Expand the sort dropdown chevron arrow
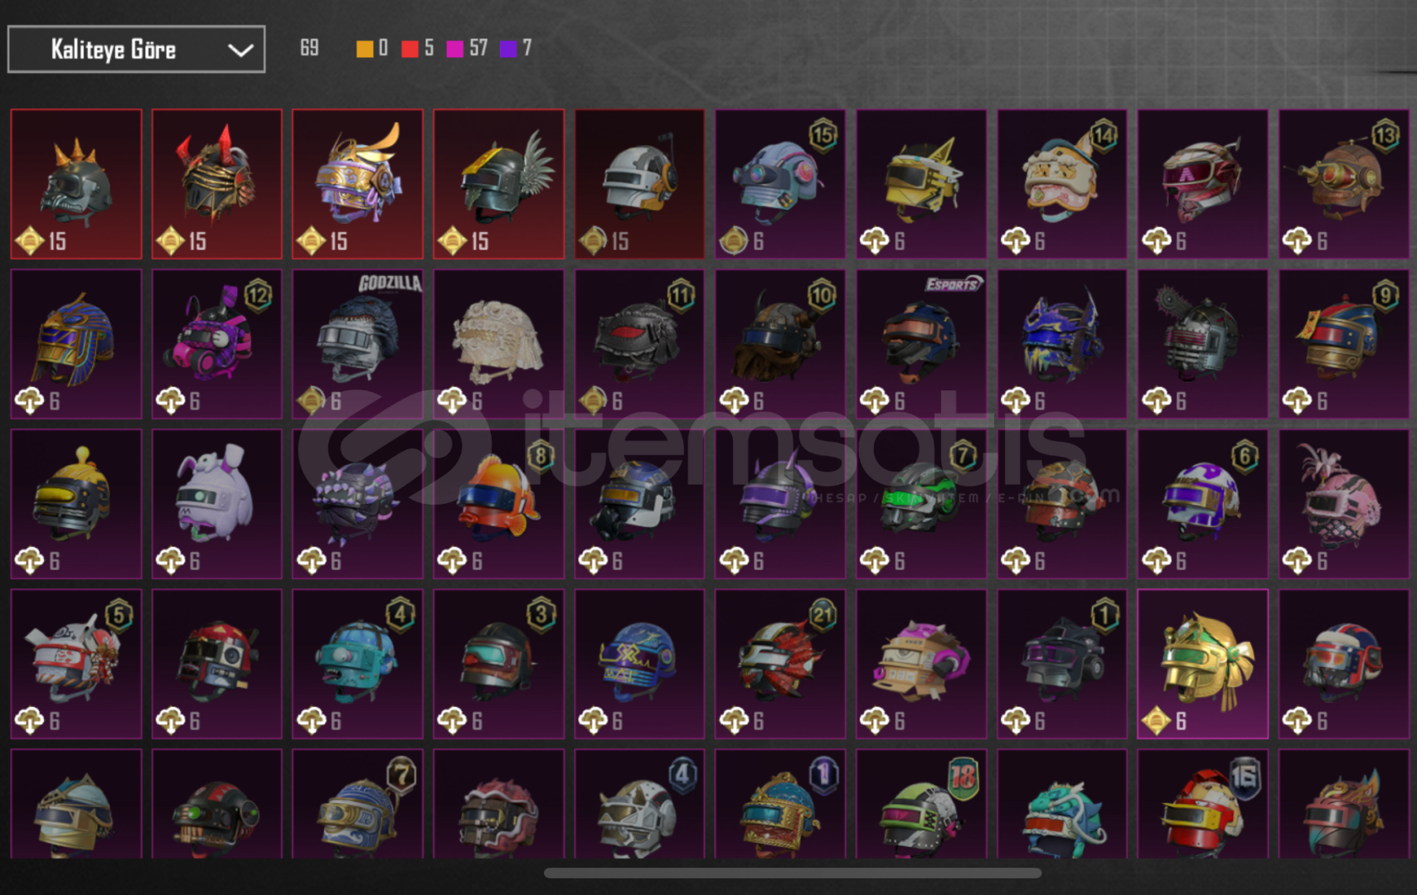Viewport: 1417px width, 895px height. pos(240,51)
